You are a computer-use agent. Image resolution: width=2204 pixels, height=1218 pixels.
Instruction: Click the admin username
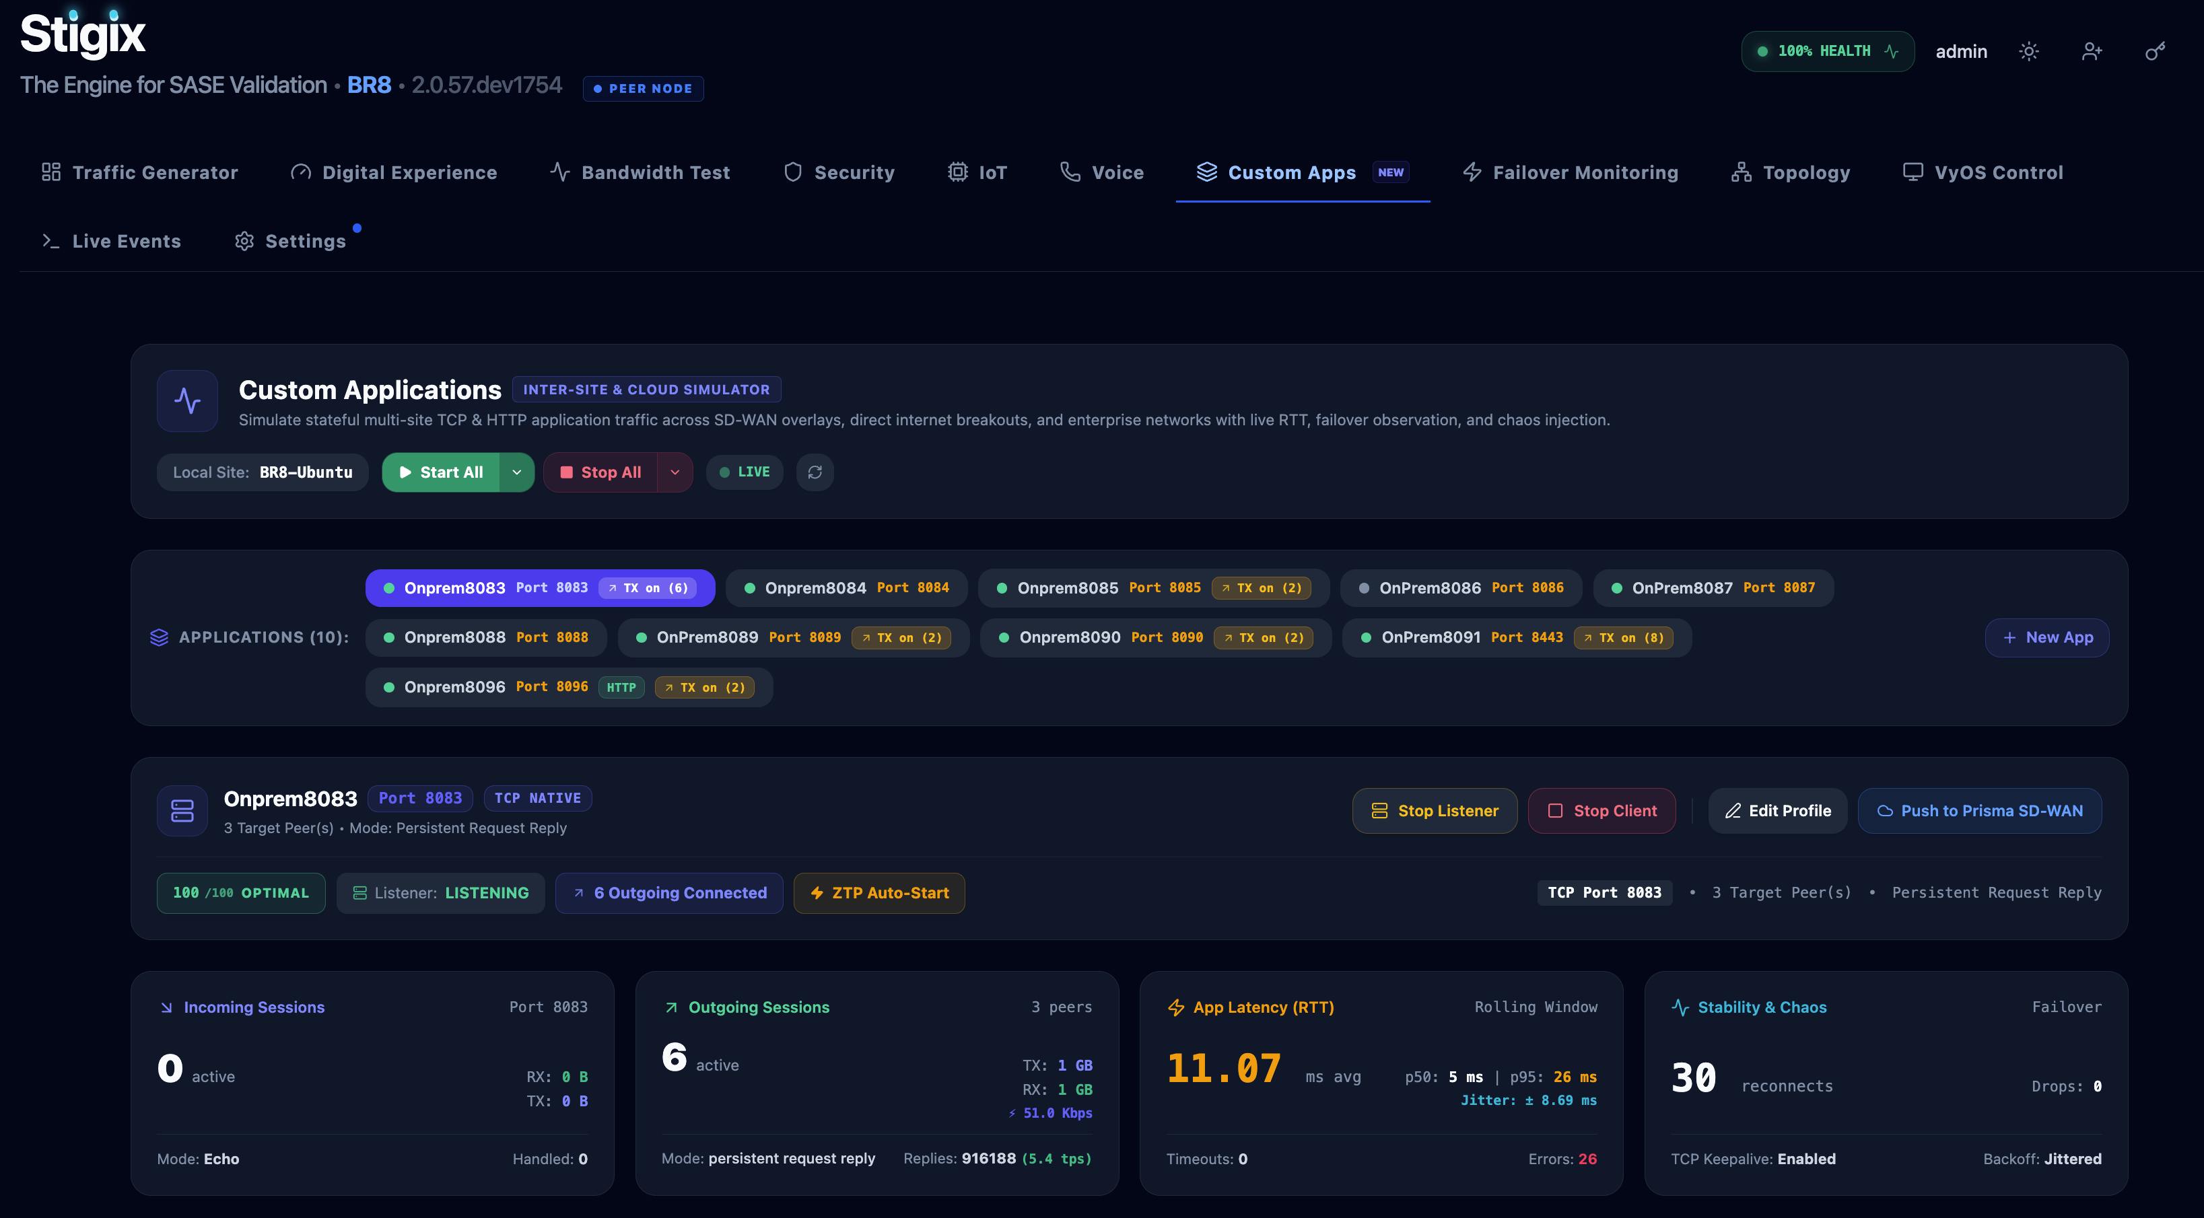(1961, 51)
